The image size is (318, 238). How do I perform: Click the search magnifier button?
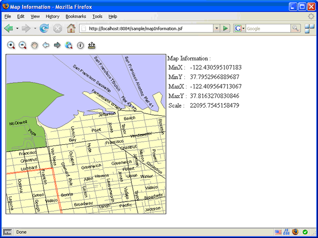[296, 29]
